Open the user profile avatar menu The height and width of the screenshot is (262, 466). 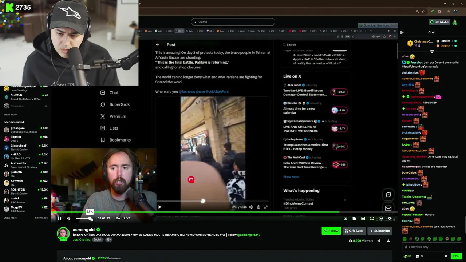click(x=455, y=22)
